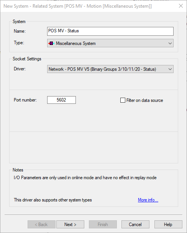Expand the Driver combo box chevron
This screenshot has width=187, height=233.
coord(170,69)
